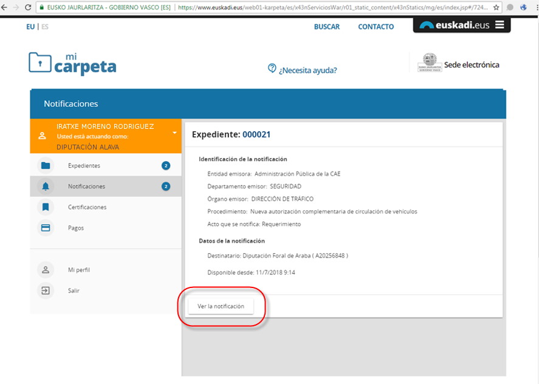Switch language to ES
Screen dimensions: 539x384
45,27
